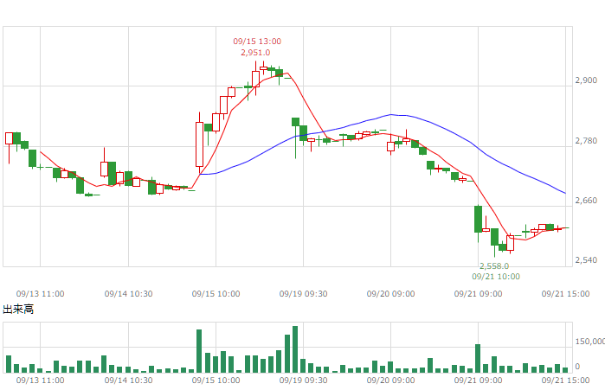
Task: Click the 2,558.0 low price label
Action: coord(494,266)
